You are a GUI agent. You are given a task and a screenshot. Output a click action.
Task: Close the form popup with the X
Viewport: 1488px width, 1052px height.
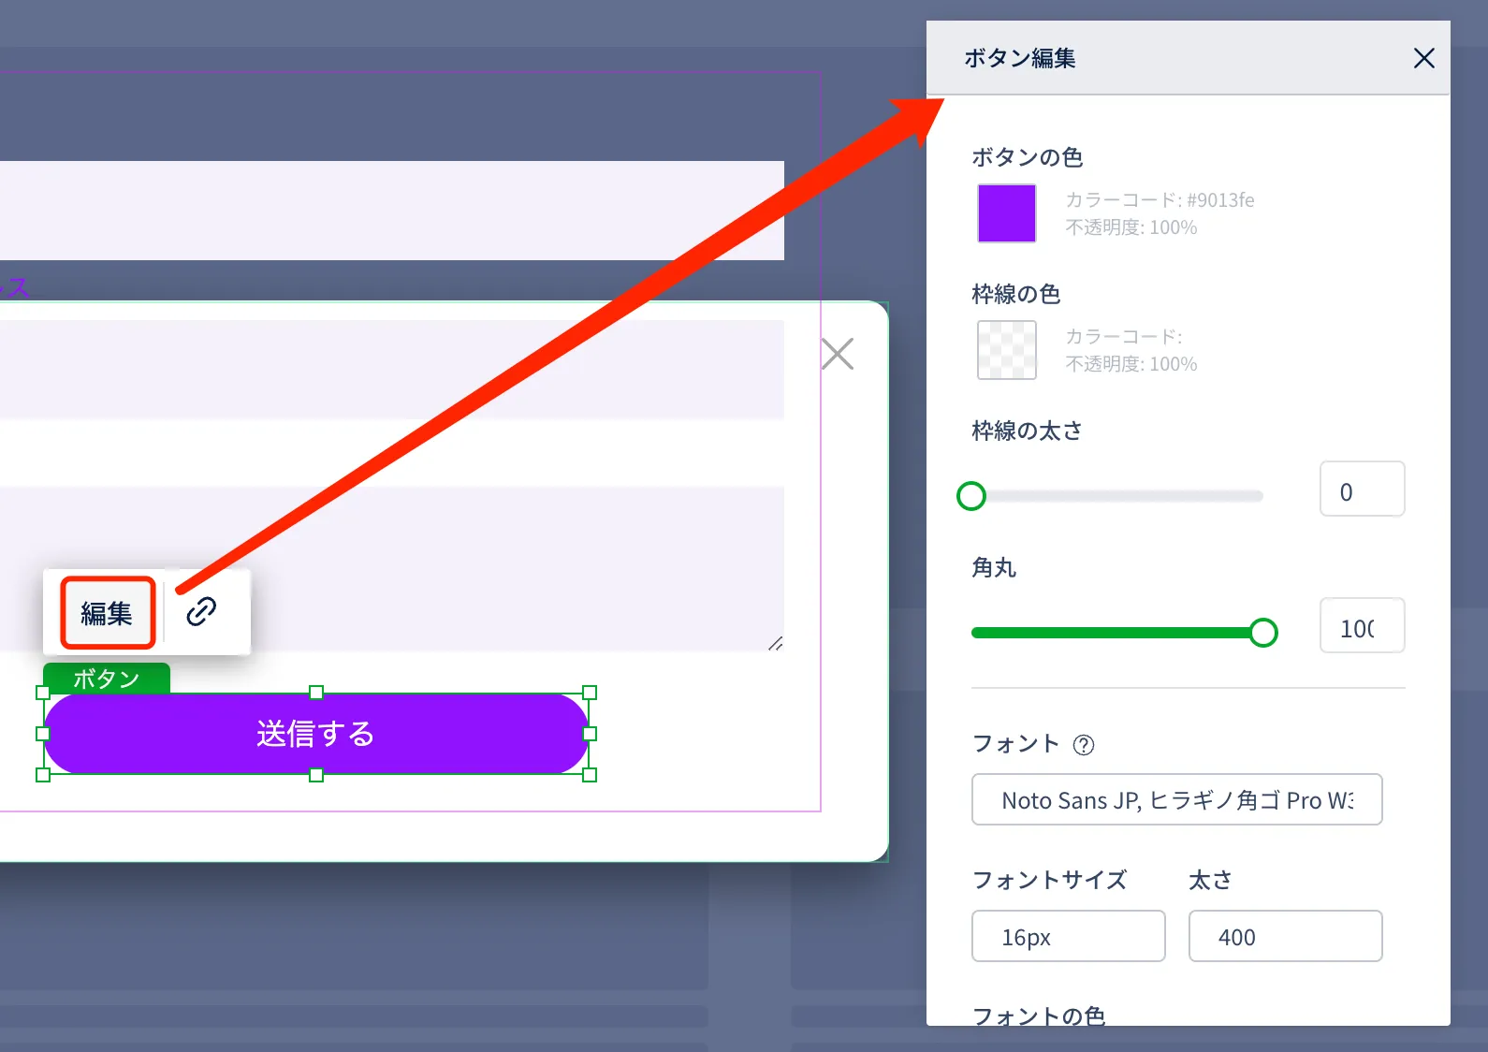[x=837, y=354]
